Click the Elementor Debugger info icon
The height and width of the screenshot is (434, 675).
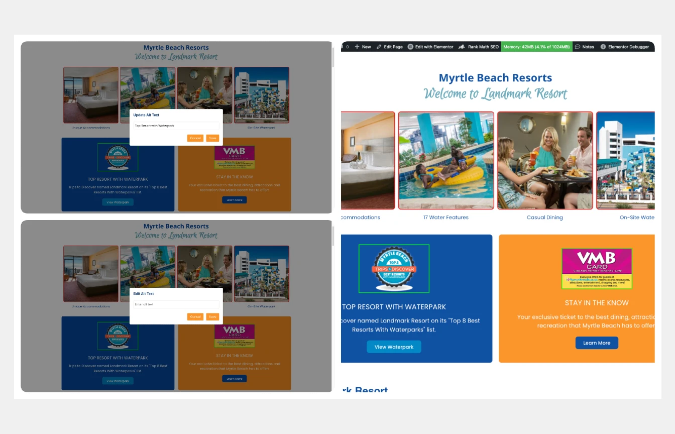pyautogui.click(x=603, y=47)
